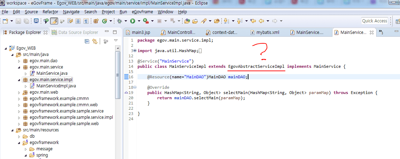
Task: Open the Open Perspective icon
Action: (398, 21)
